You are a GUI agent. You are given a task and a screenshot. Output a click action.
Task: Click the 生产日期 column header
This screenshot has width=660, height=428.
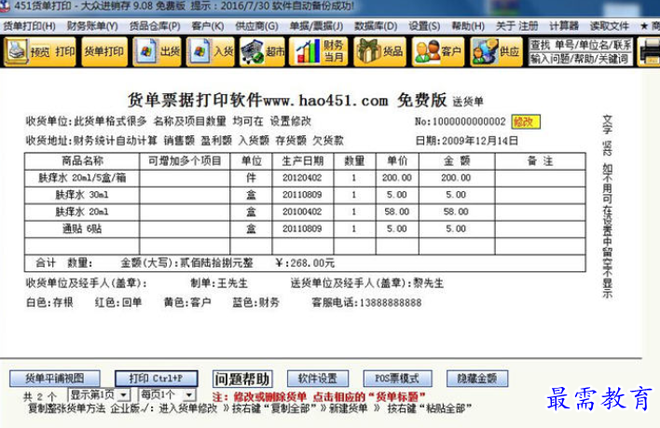click(303, 160)
